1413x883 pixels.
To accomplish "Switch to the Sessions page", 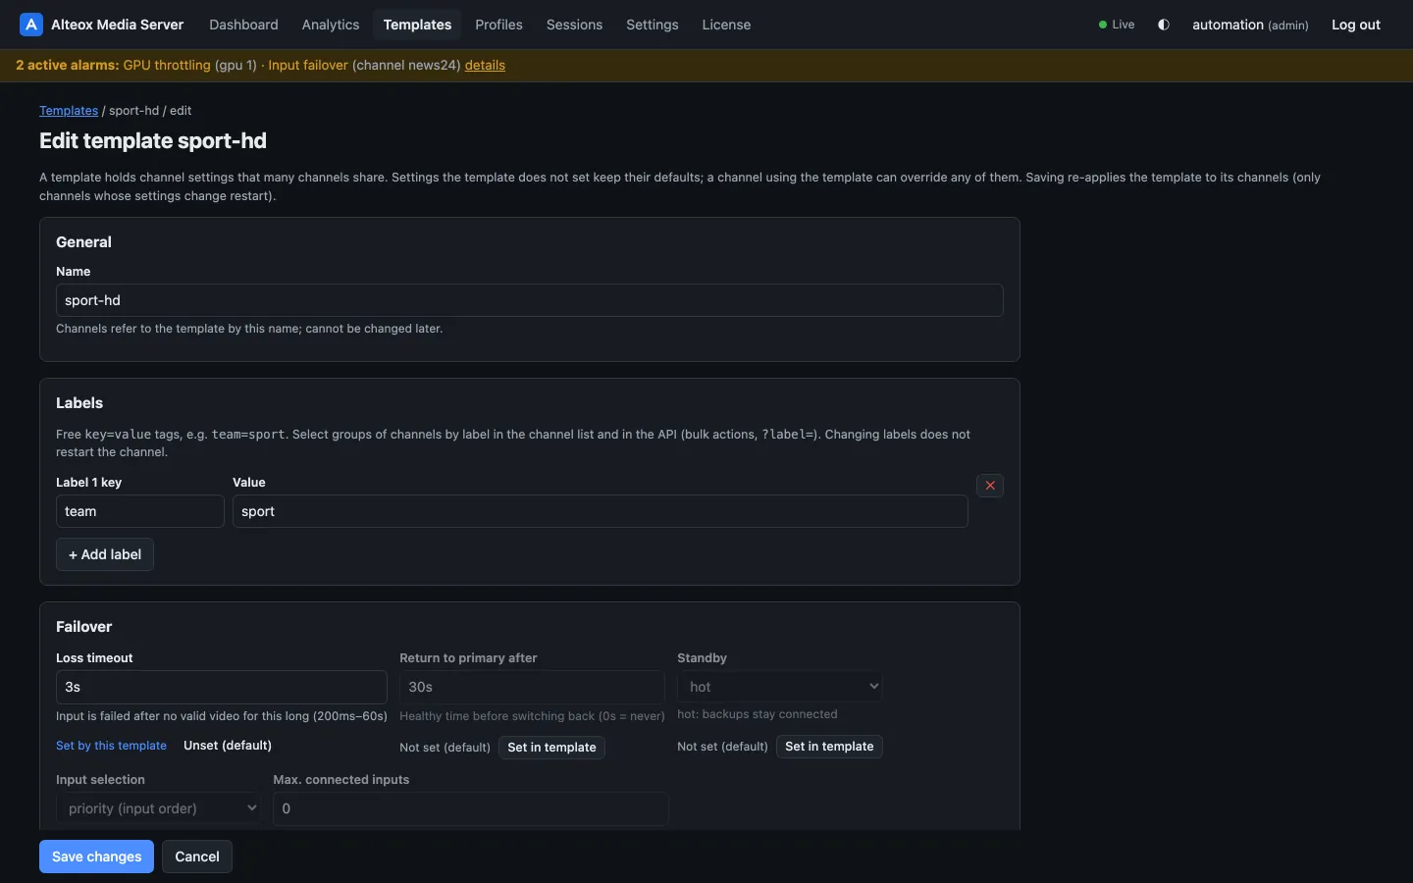I will (574, 25).
